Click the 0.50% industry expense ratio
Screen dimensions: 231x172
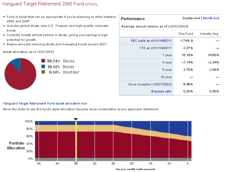coord(214,91)
